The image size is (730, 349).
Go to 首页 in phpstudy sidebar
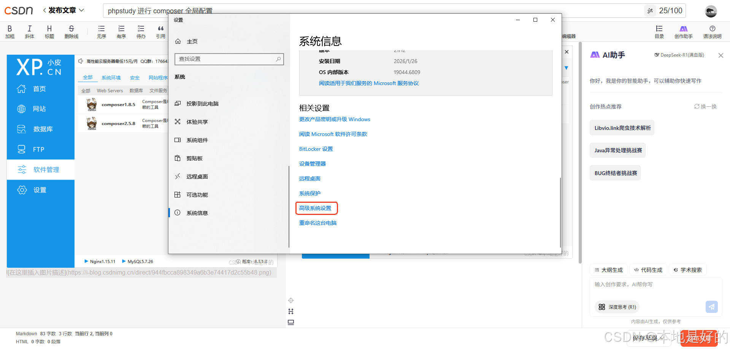(x=41, y=89)
